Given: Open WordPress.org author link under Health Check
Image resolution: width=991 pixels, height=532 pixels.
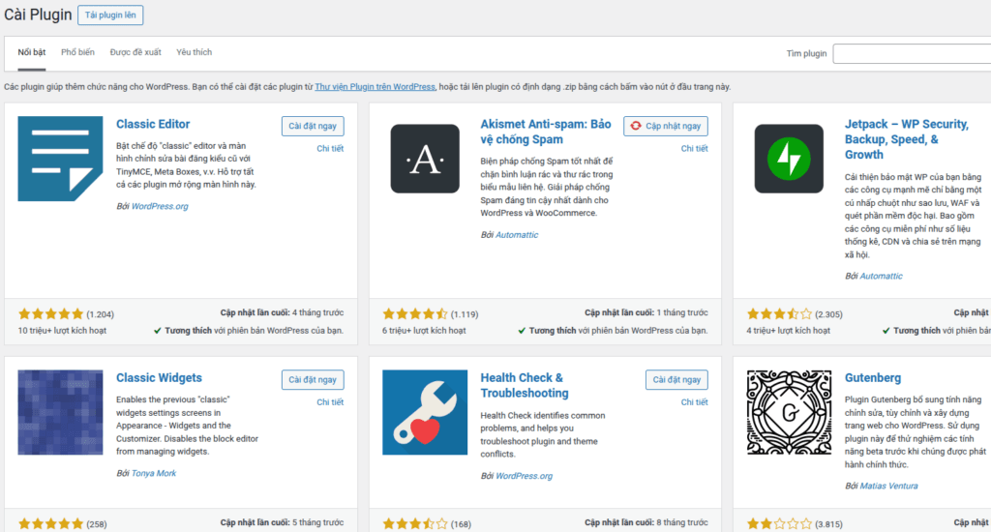Looking at the screenshot, I should [x=524, y=476].
